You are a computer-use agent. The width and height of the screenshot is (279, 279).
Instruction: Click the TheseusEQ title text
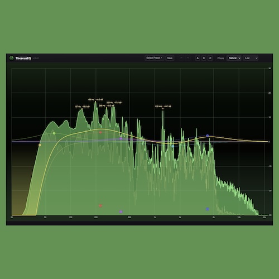(x=23, y=58)
